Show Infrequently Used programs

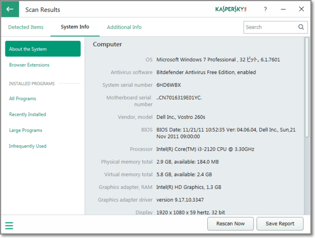pyautogui.click(x=28, y=146)
